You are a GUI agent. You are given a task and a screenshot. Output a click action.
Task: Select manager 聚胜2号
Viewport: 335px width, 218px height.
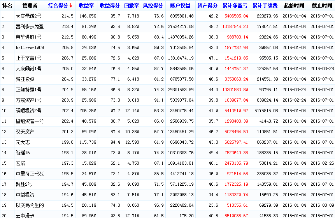(24, 184)
